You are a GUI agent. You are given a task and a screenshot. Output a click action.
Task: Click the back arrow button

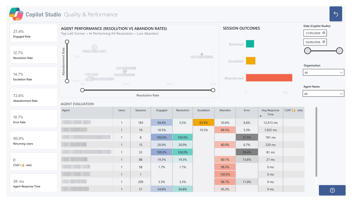[x=336, y=14]
